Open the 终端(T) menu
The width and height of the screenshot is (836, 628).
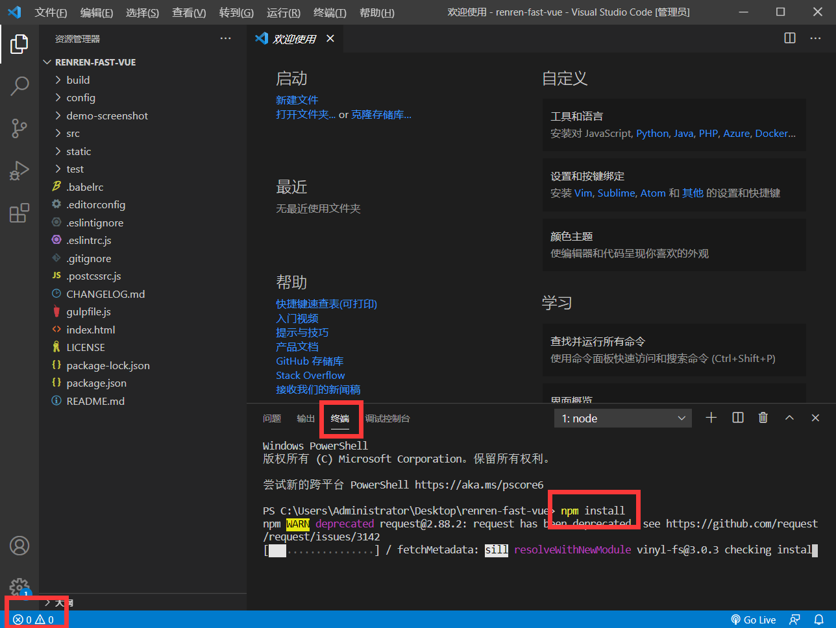[330, 12]
